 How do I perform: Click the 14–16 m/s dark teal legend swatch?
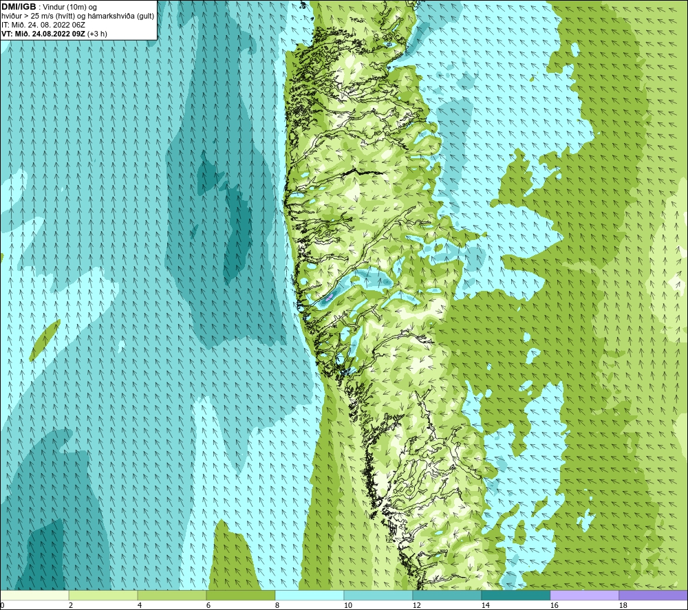(515, 595)
